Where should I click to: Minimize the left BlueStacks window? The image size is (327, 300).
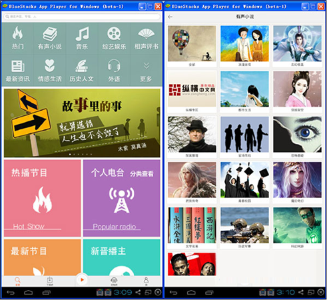142,7
